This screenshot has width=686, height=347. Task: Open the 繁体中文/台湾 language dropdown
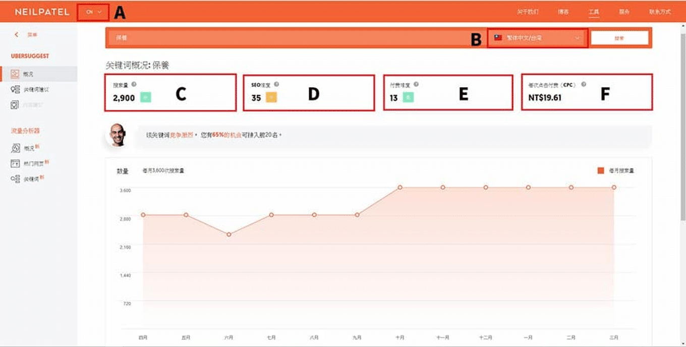[x=538, y=38]
